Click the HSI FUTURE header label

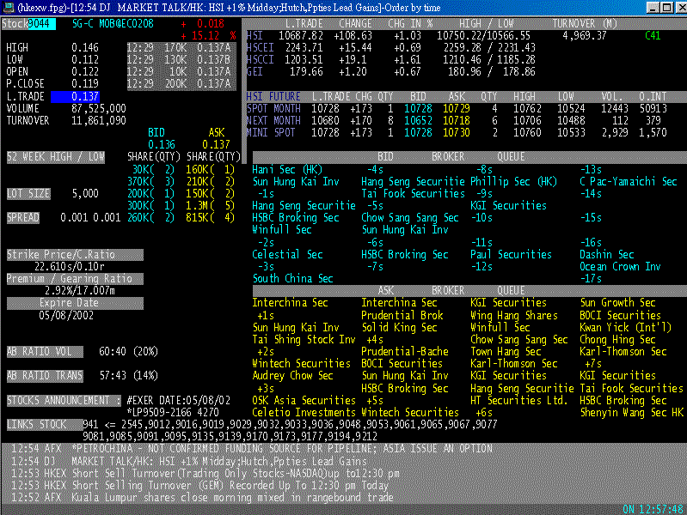tap(273, 96)
